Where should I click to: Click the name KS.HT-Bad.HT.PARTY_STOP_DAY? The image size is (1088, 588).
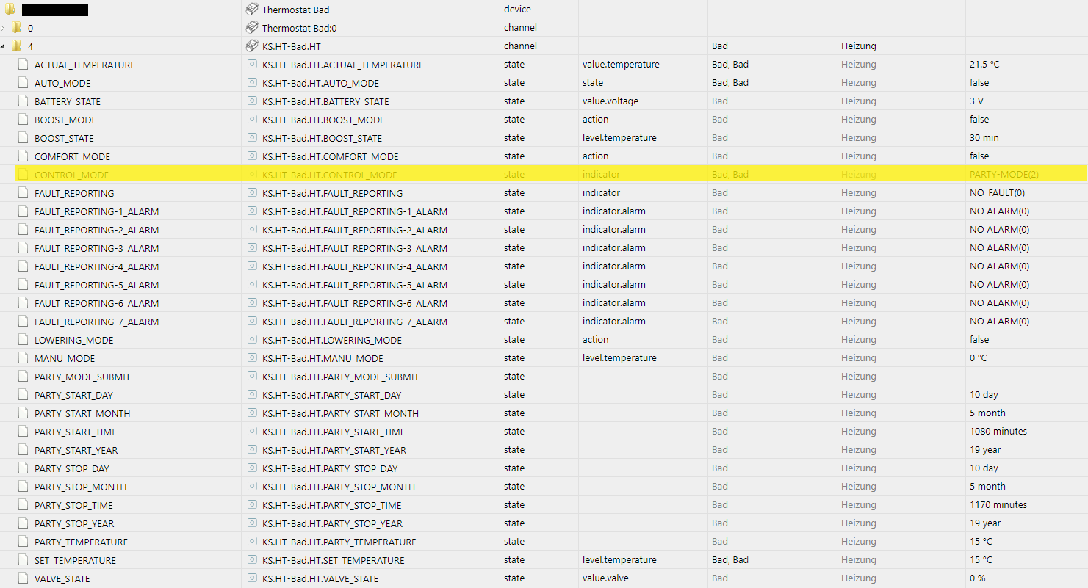pyautogui.click(x=330, y=468)
